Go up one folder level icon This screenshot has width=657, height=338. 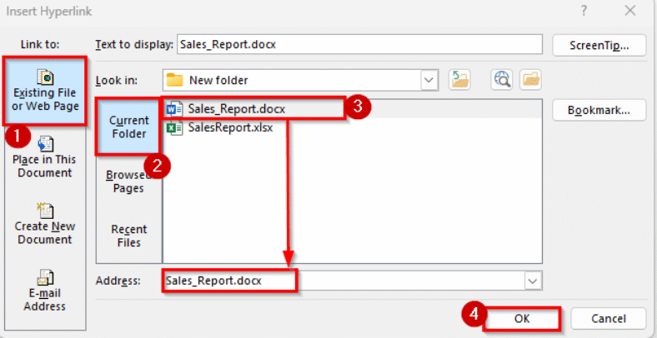click(459, 79)
